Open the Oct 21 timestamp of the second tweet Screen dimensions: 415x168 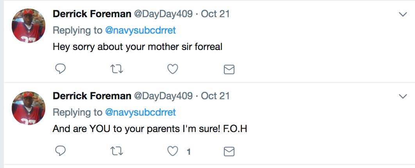(x=215, y=96)
